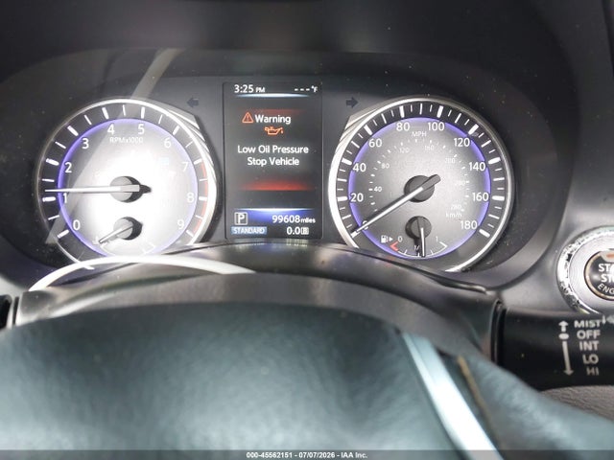
Task: Select the km/h label on speedometer
Action: tap(454, 215)
